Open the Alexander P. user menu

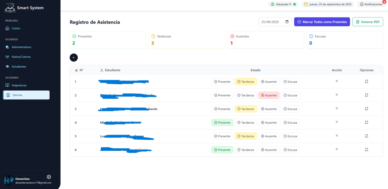tap(283, 4)
